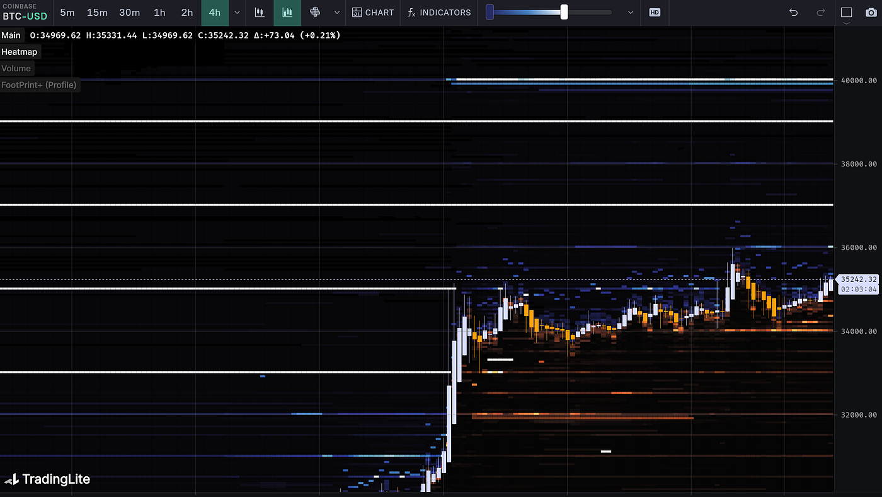Expand the timeframe dropdown arrow after 4h
Screen dimensions: 882x497
coord(237,13)
